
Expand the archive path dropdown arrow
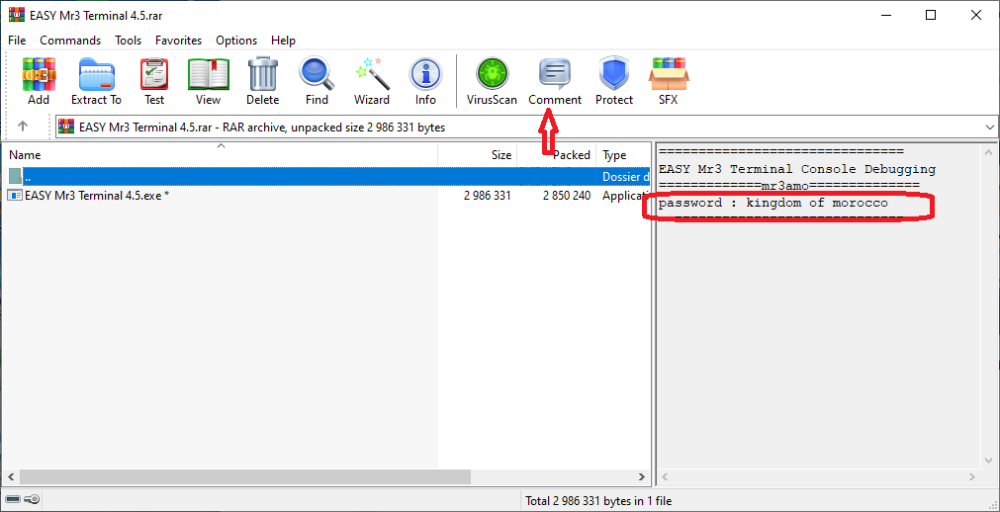[x=990, y=128]
